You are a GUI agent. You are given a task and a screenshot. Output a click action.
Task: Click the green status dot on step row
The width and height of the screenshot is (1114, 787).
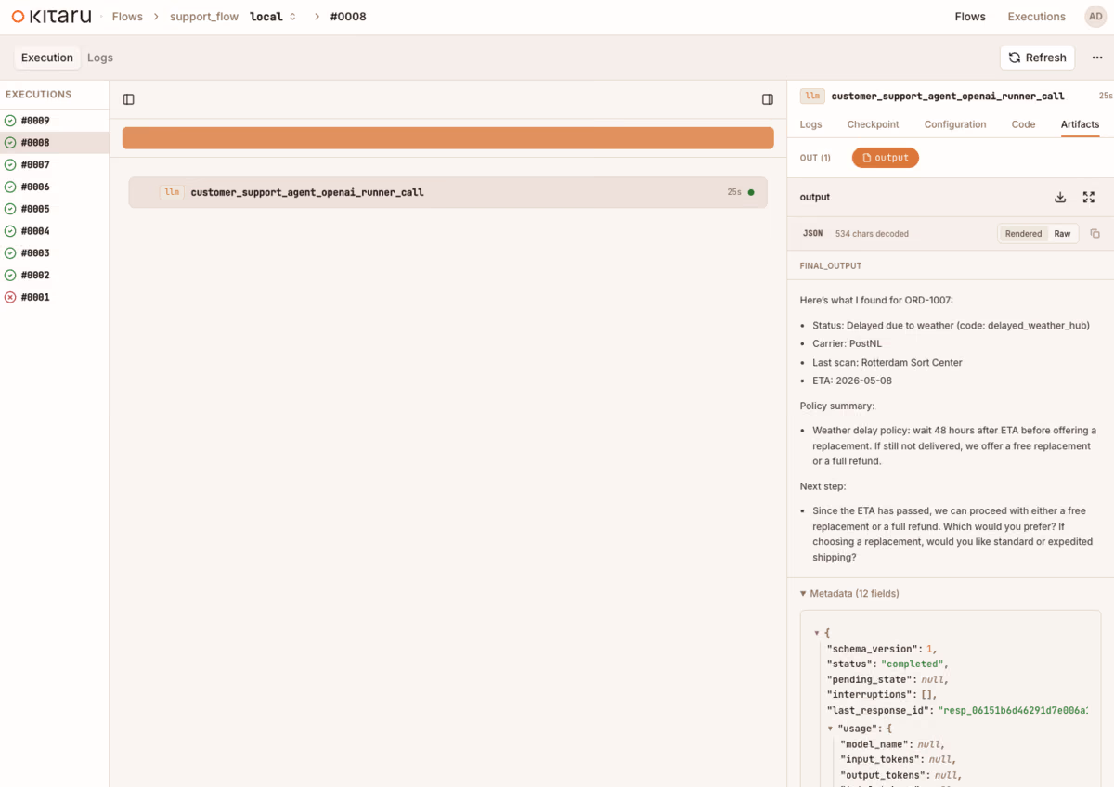(x=751, y=192)
